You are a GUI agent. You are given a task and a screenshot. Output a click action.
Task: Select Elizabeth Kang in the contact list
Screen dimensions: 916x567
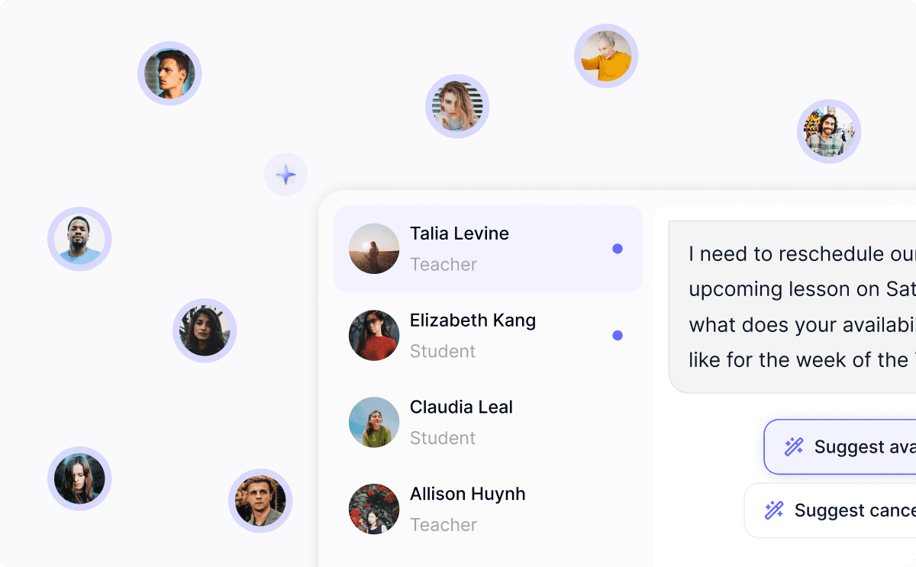click(x=488, y=335)
